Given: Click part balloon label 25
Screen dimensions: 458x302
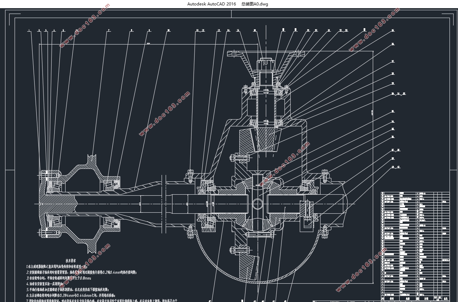Looking at the screenshot, I should [393, 31].
